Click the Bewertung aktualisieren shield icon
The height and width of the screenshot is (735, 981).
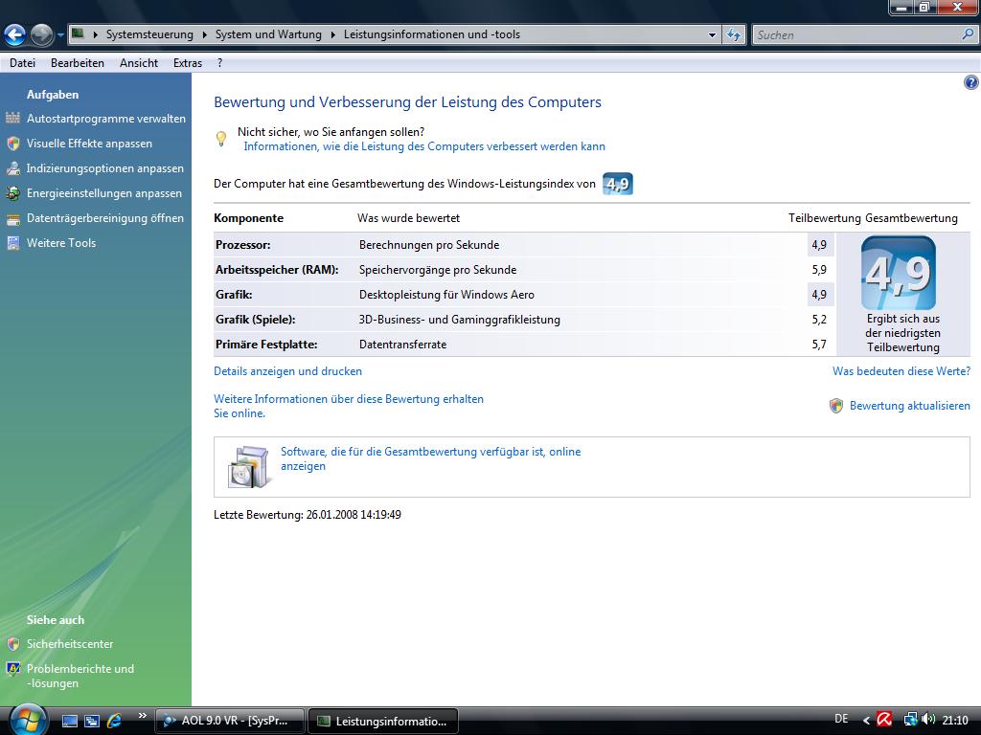coord(835,406)
